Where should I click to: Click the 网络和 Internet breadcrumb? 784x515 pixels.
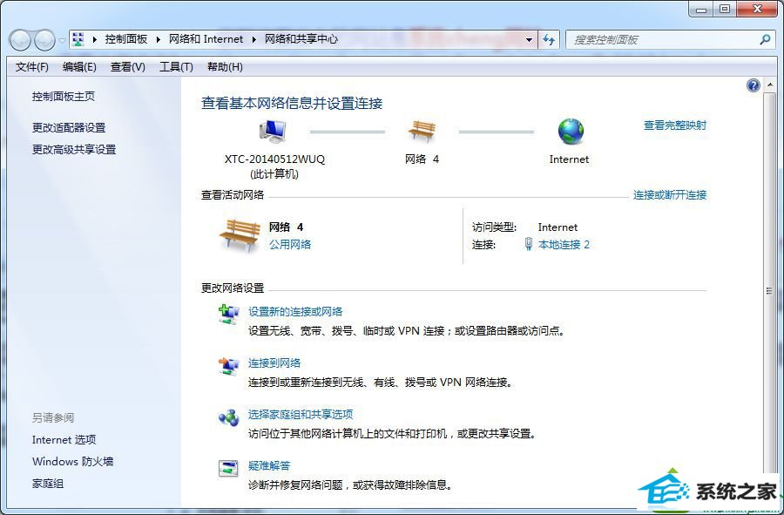click(x=206, y=39)
